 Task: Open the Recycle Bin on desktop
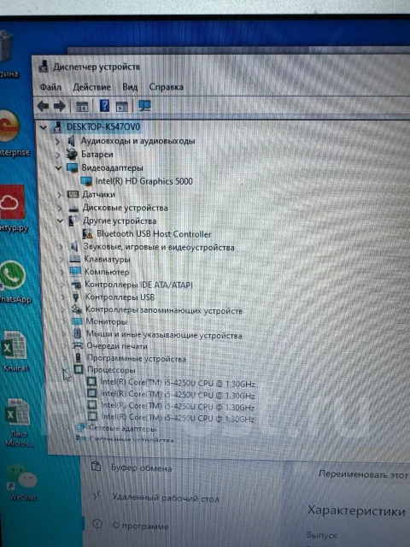pos(8,54)
